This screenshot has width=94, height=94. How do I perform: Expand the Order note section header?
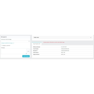(x=62, y=37)
